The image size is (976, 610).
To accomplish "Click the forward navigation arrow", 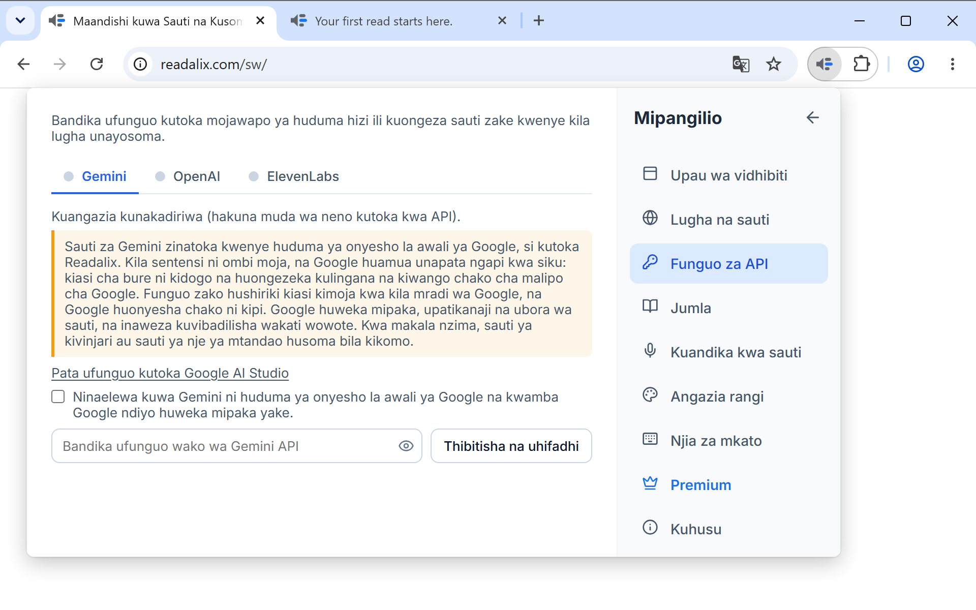I will point(60,64).
